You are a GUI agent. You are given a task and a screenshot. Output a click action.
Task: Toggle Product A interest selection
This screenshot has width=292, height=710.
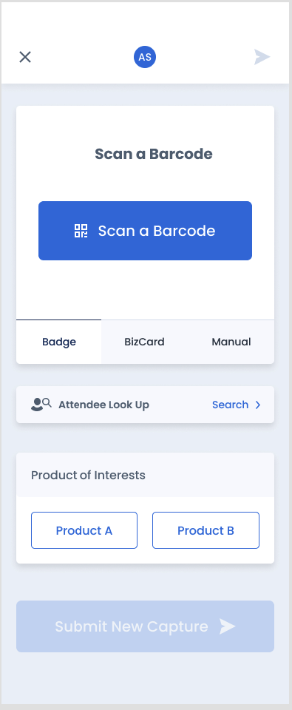(x=84, y=530)
